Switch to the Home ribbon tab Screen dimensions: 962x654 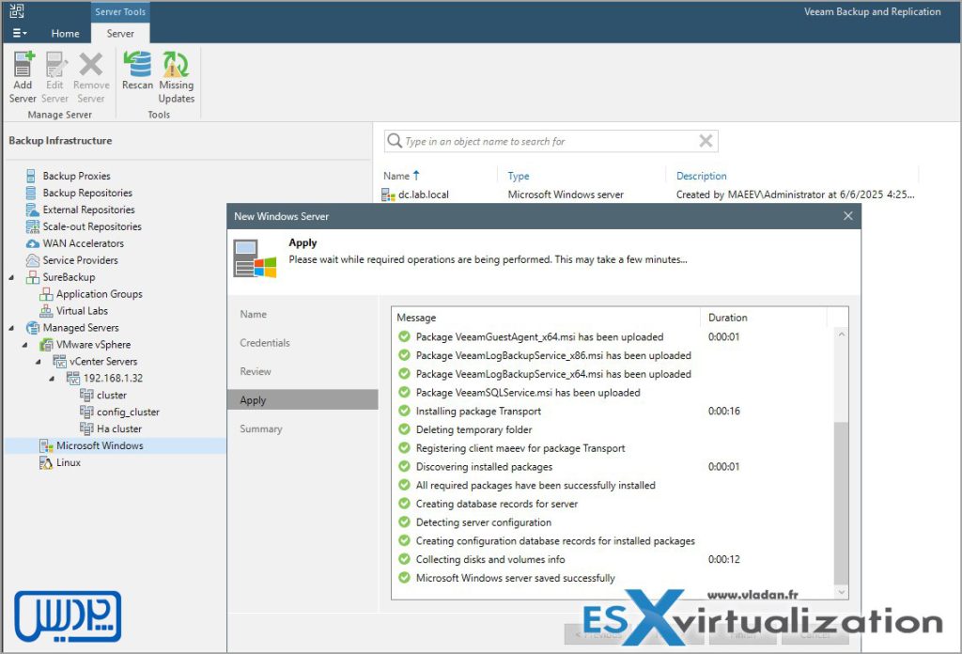coord(65,33)
